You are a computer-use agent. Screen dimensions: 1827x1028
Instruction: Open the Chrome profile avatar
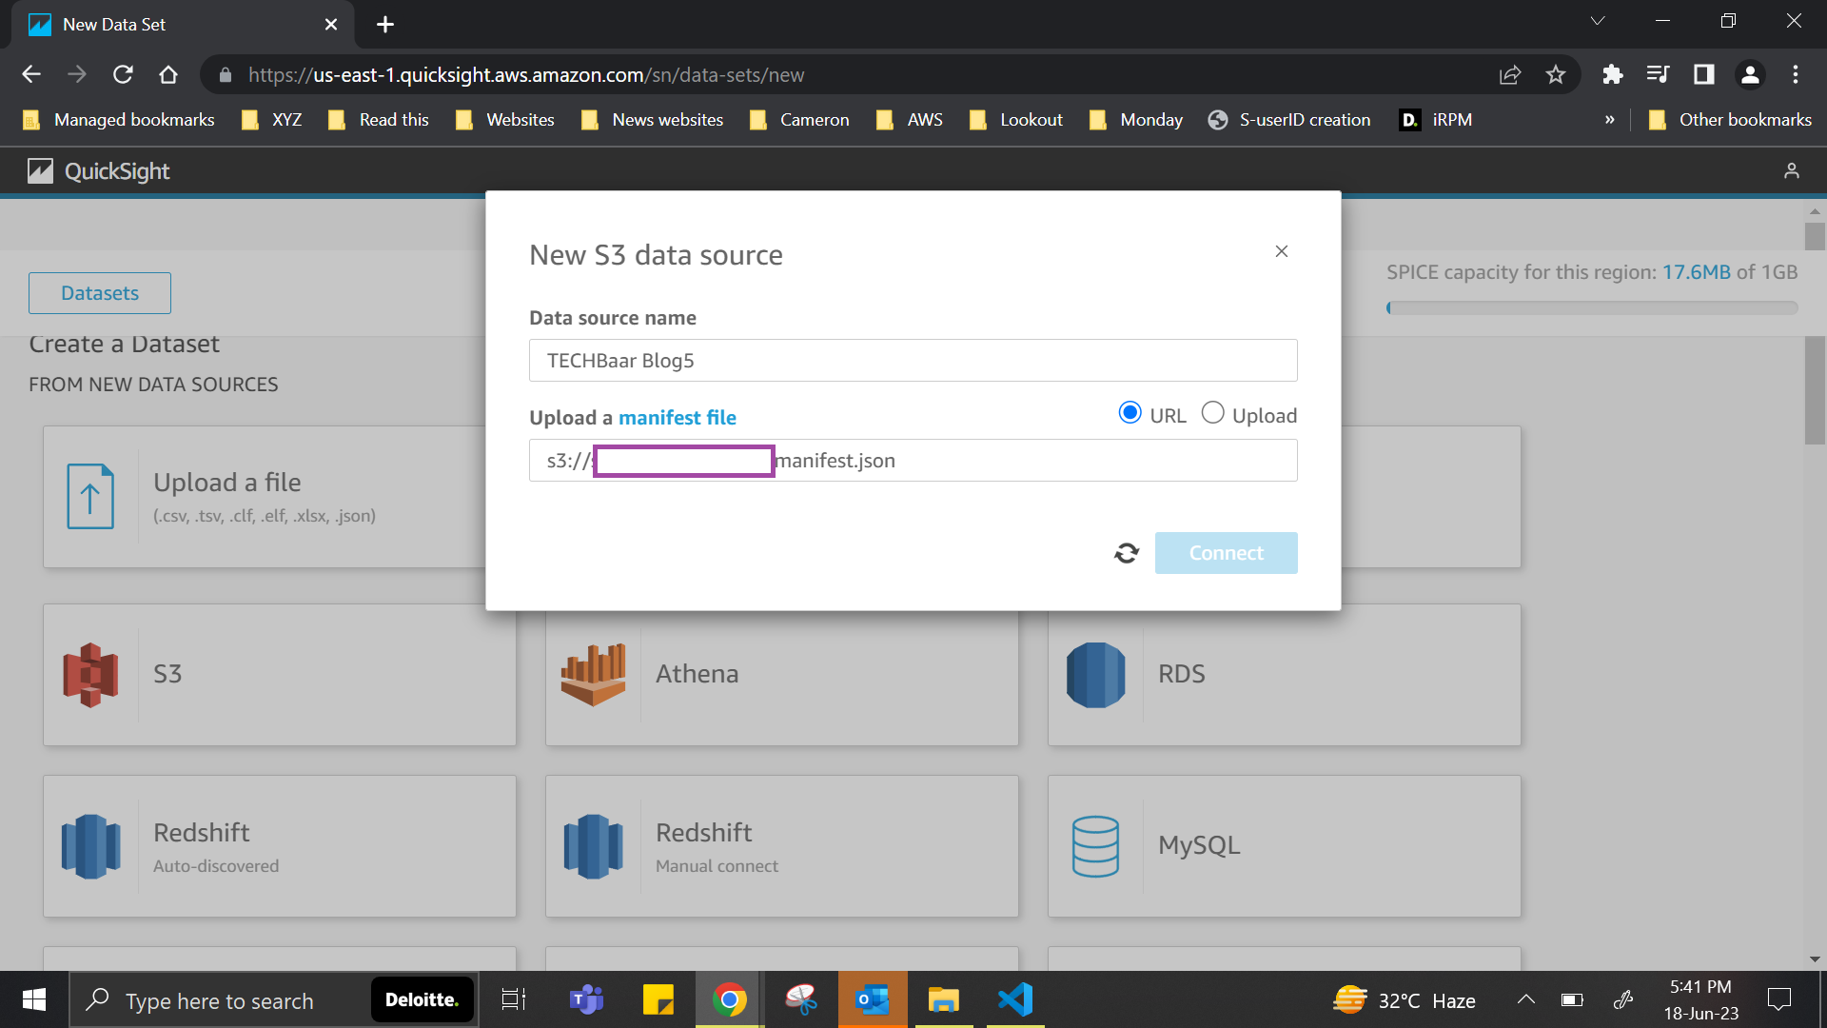tap(1750, 74)
